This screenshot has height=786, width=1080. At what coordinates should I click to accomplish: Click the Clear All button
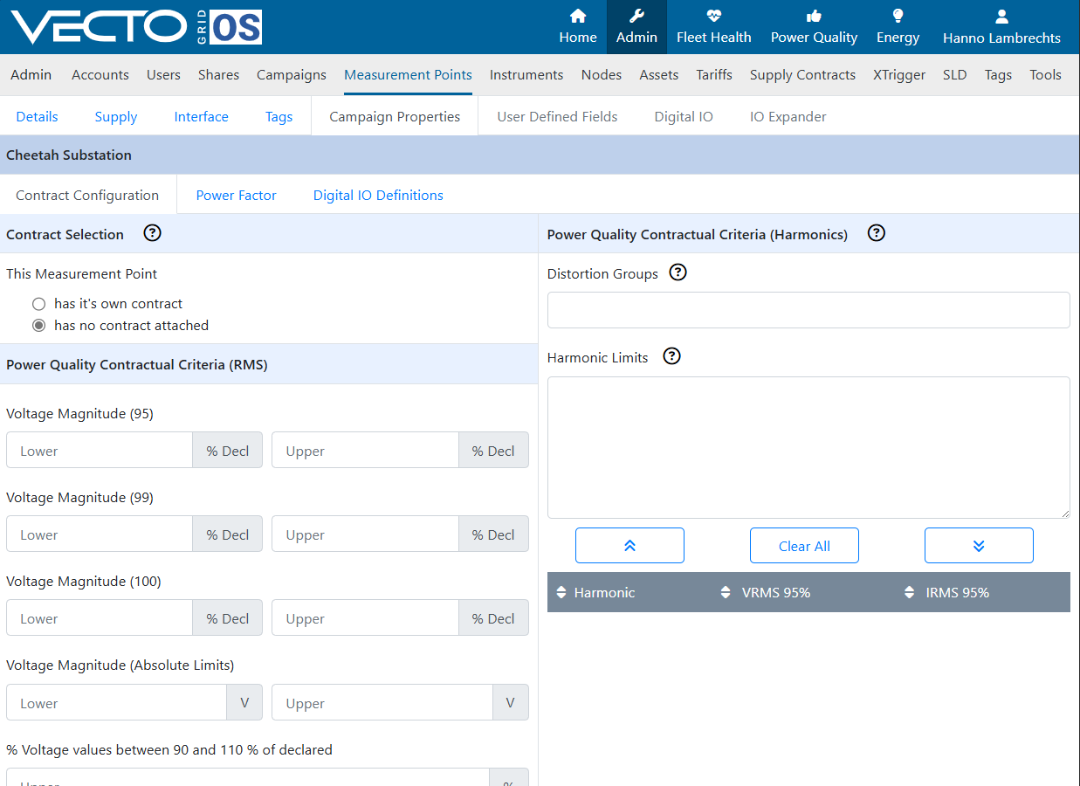coord(804,546)
